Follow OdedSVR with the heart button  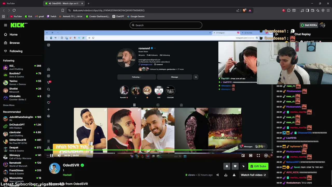tap(235, 166)
